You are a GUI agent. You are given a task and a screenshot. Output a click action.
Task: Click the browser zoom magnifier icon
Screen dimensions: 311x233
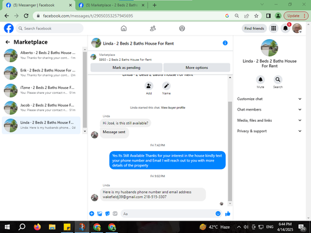[x=237, y=16]
